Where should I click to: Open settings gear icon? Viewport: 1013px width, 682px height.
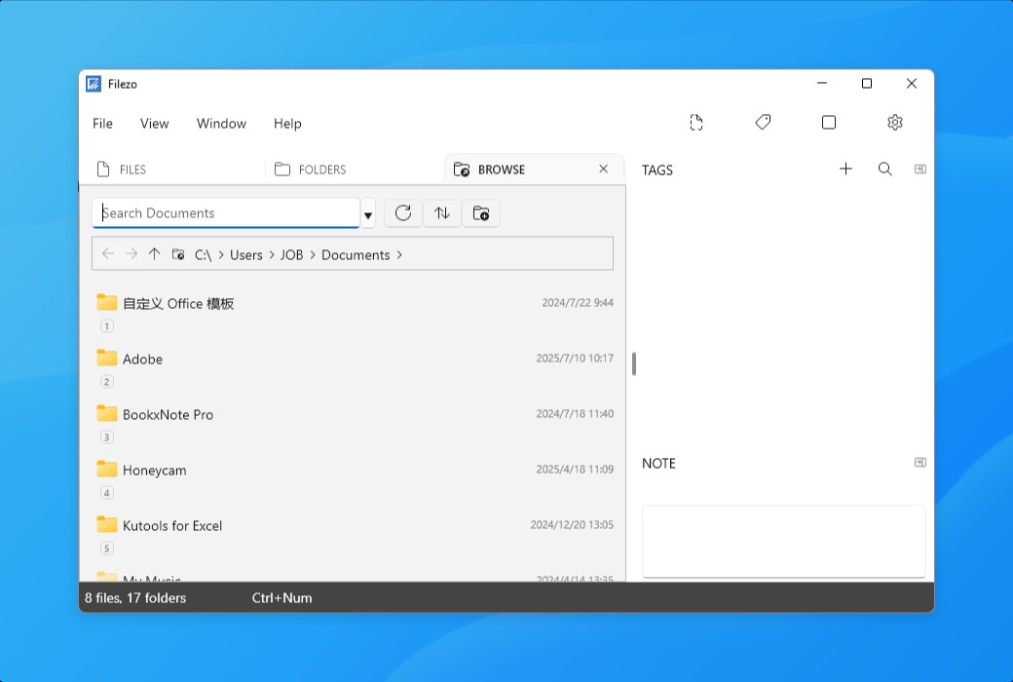coord(895,122)
